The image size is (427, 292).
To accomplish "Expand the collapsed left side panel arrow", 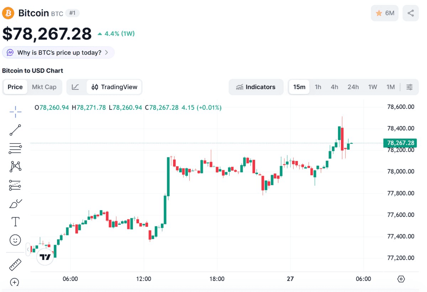I will pos(28,249).
